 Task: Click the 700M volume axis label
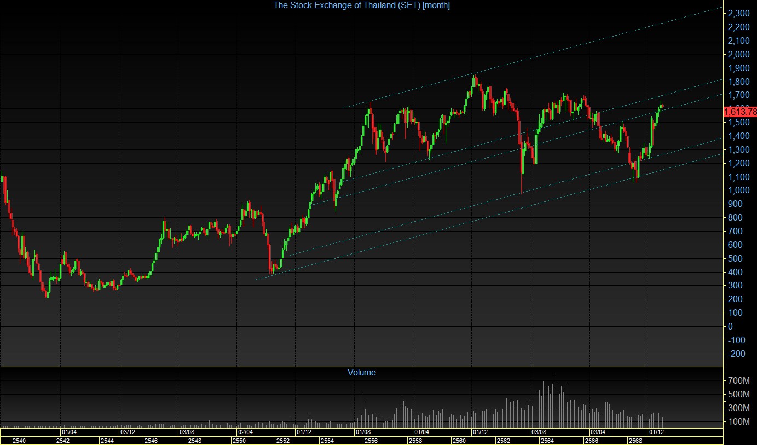pos(738,380)
